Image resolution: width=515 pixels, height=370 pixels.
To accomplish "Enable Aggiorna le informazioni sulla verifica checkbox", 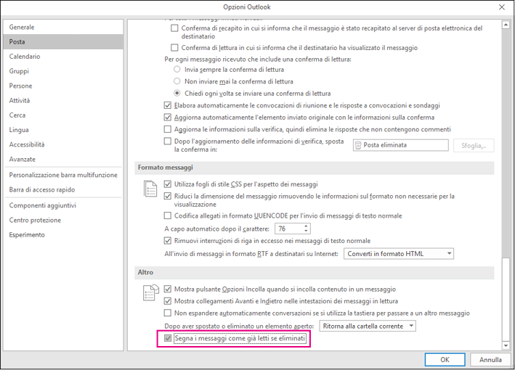I will 168,129.
